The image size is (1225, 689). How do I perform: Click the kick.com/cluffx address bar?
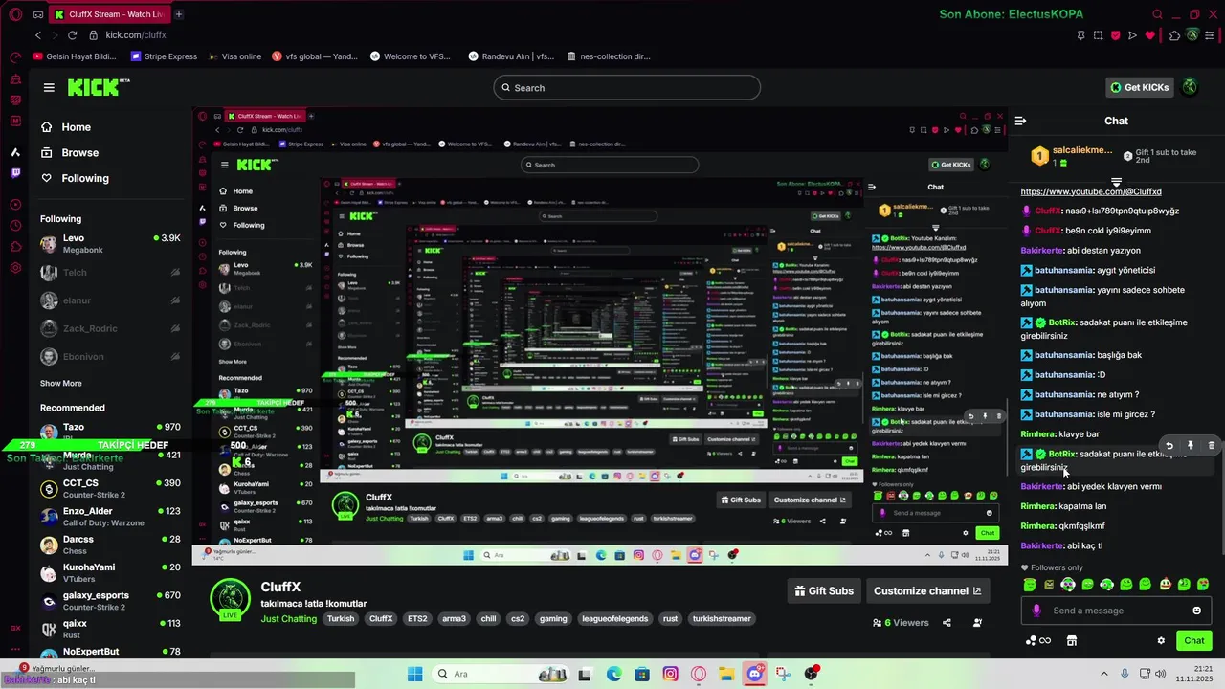tap(136, 35)
